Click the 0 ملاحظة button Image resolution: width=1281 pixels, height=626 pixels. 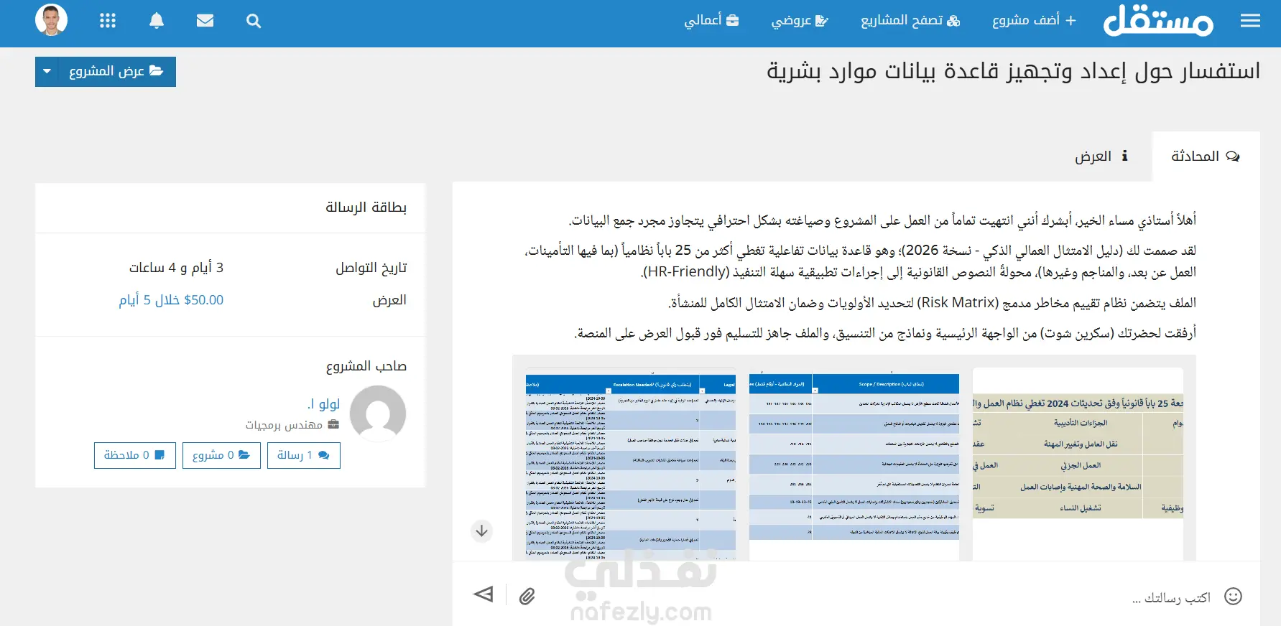[135, 455]
